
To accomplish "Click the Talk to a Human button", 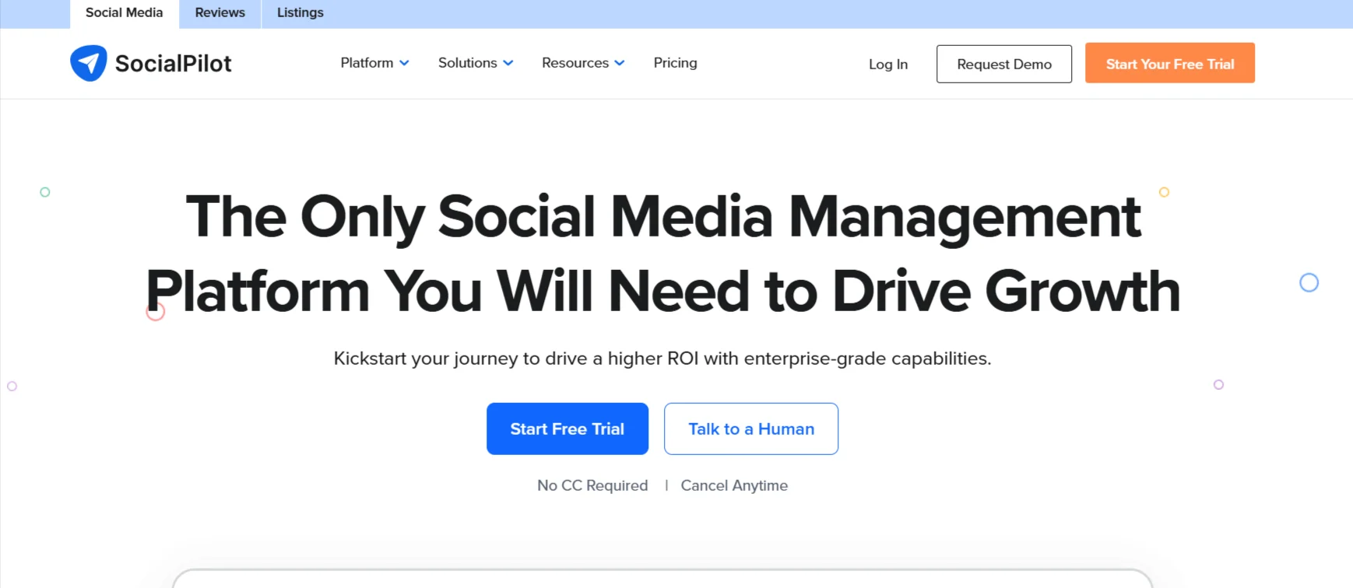I will pos(750,429).
